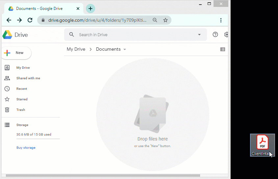Open Shared with me

tap(28, 78)
